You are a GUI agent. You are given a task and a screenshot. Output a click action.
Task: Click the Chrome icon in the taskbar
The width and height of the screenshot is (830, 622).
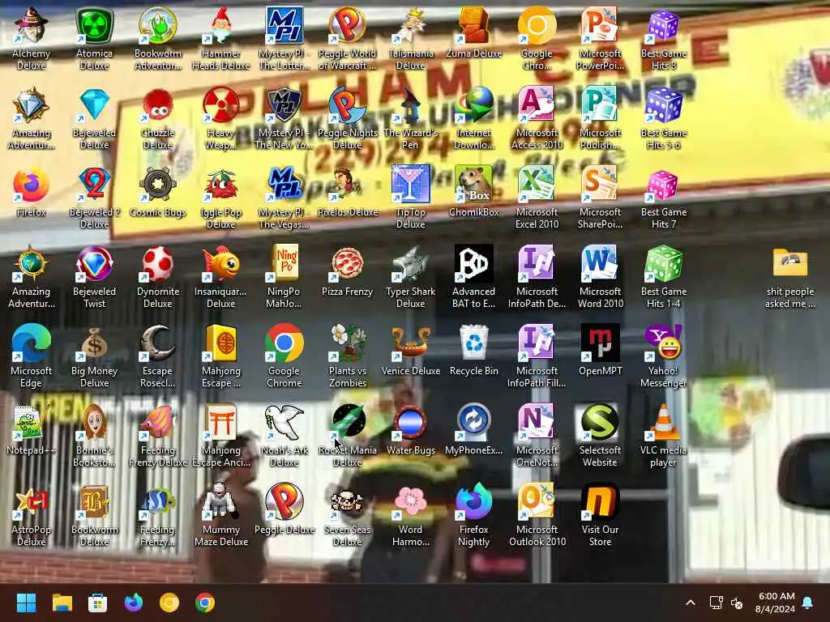coord(205,603)
